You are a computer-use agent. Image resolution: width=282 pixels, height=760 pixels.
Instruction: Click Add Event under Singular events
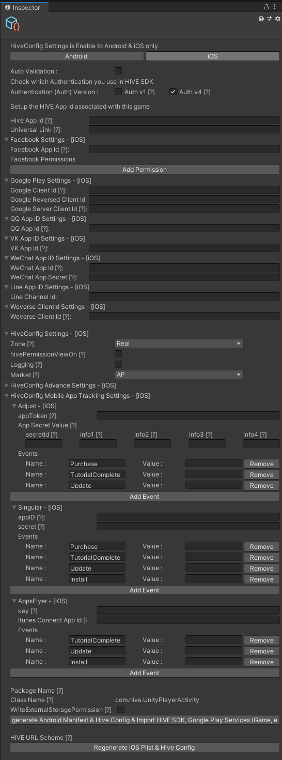pos(145,590)
